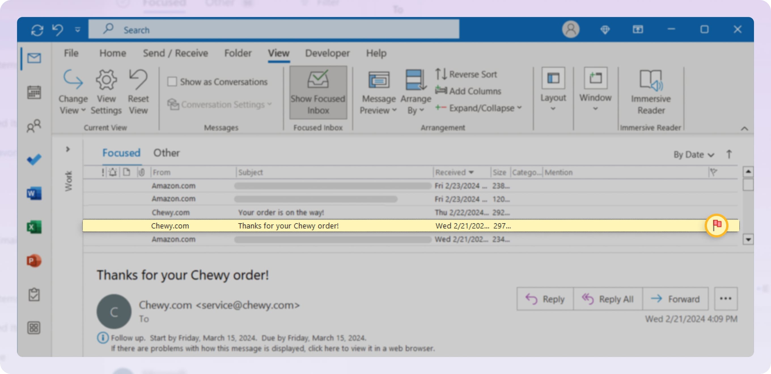Clear the flag on the Chewy order email

tap(717, 225)
